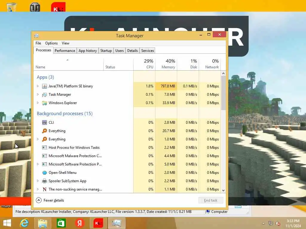Select the 797.8 MB memory cell
The image size is (306, 229).
166,86
